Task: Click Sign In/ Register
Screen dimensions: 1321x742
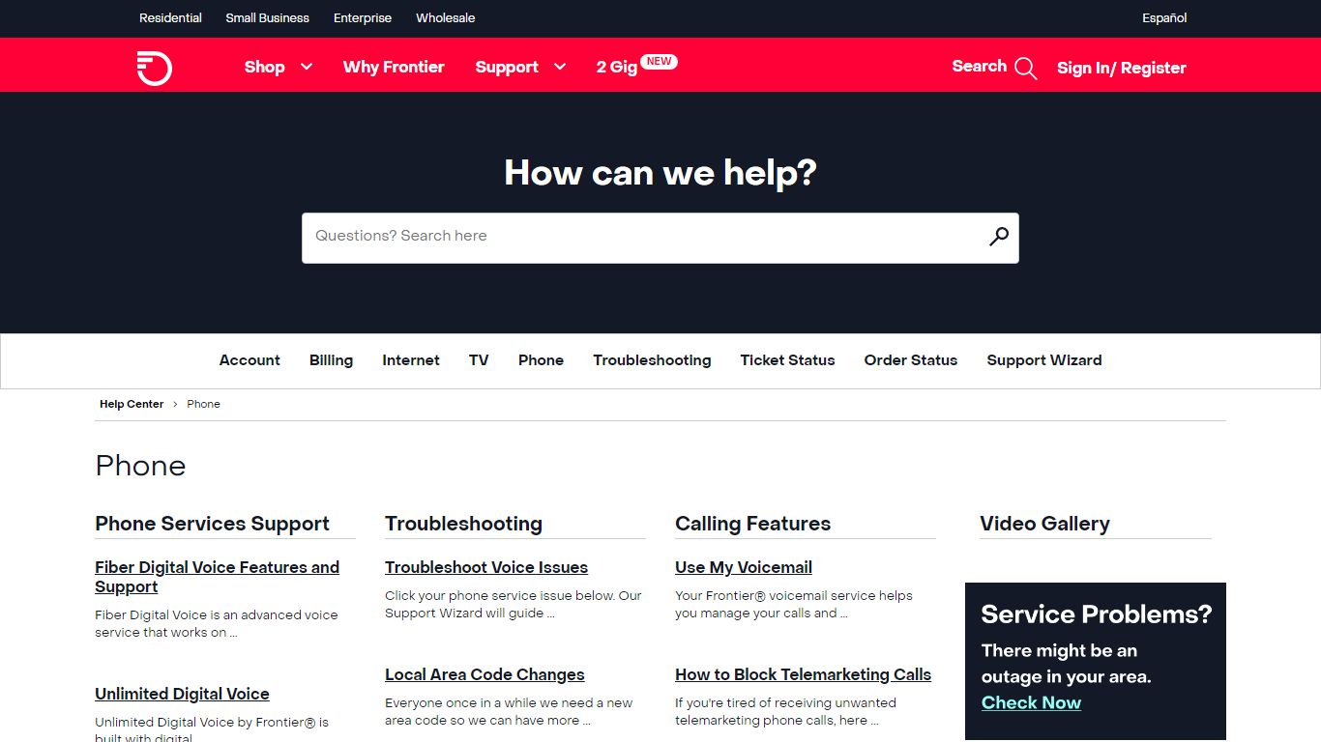Action: (1122, 68)
